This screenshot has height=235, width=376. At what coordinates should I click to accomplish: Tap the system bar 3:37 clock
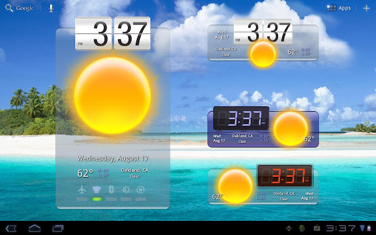[x=341, y=229]
